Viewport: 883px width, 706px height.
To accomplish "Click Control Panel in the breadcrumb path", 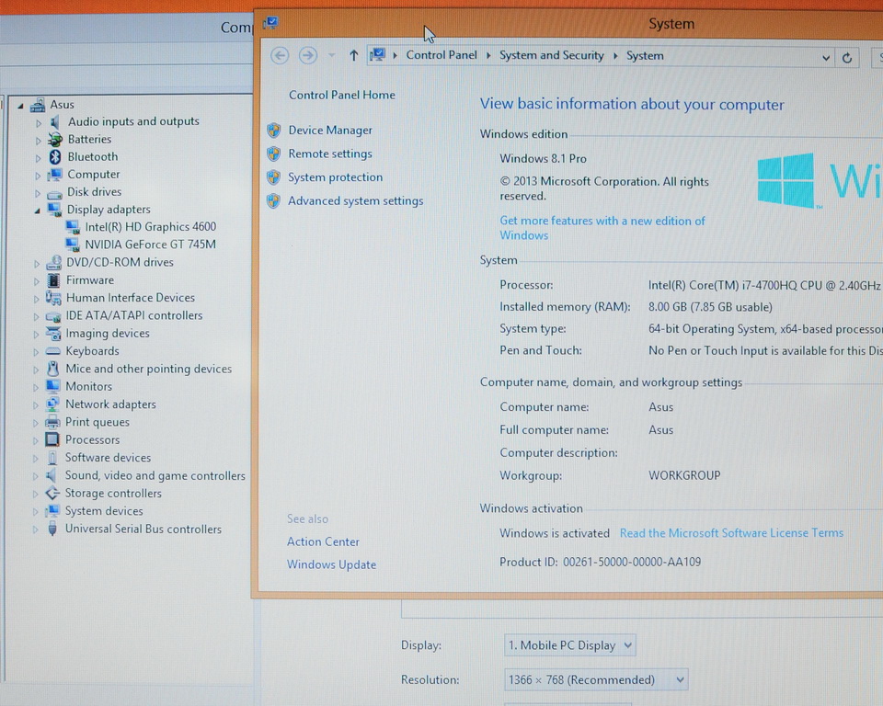I will [x=441, y=55].
